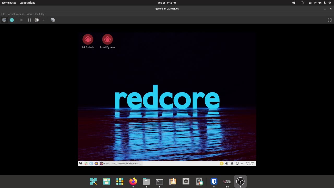Open the Applications launcher in top panel

click(28, 3)
